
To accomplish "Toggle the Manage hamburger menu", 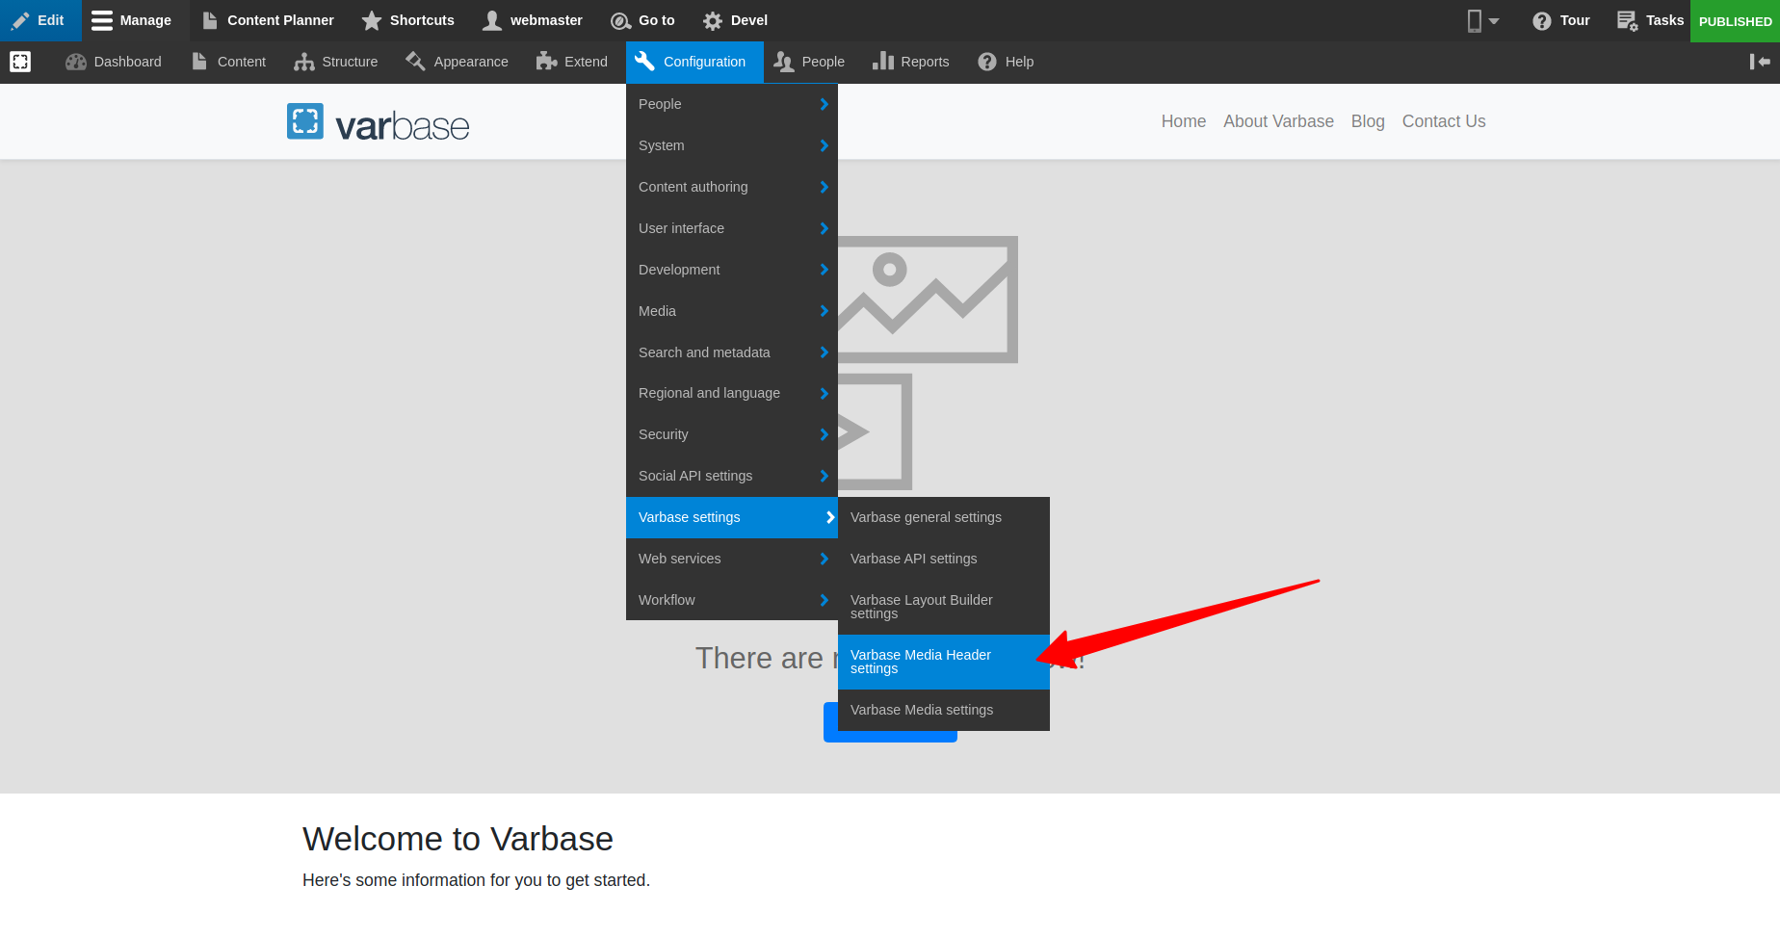I will click(x=102, y=20).
